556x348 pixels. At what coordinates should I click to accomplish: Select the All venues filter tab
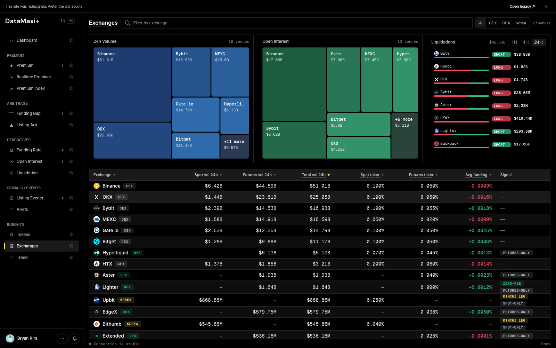tap(481, 23)
